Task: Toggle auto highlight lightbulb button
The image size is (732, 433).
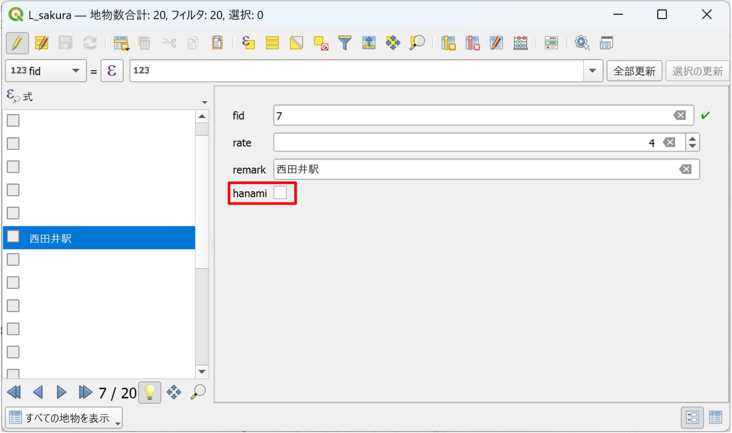Action: coord(150,392)
